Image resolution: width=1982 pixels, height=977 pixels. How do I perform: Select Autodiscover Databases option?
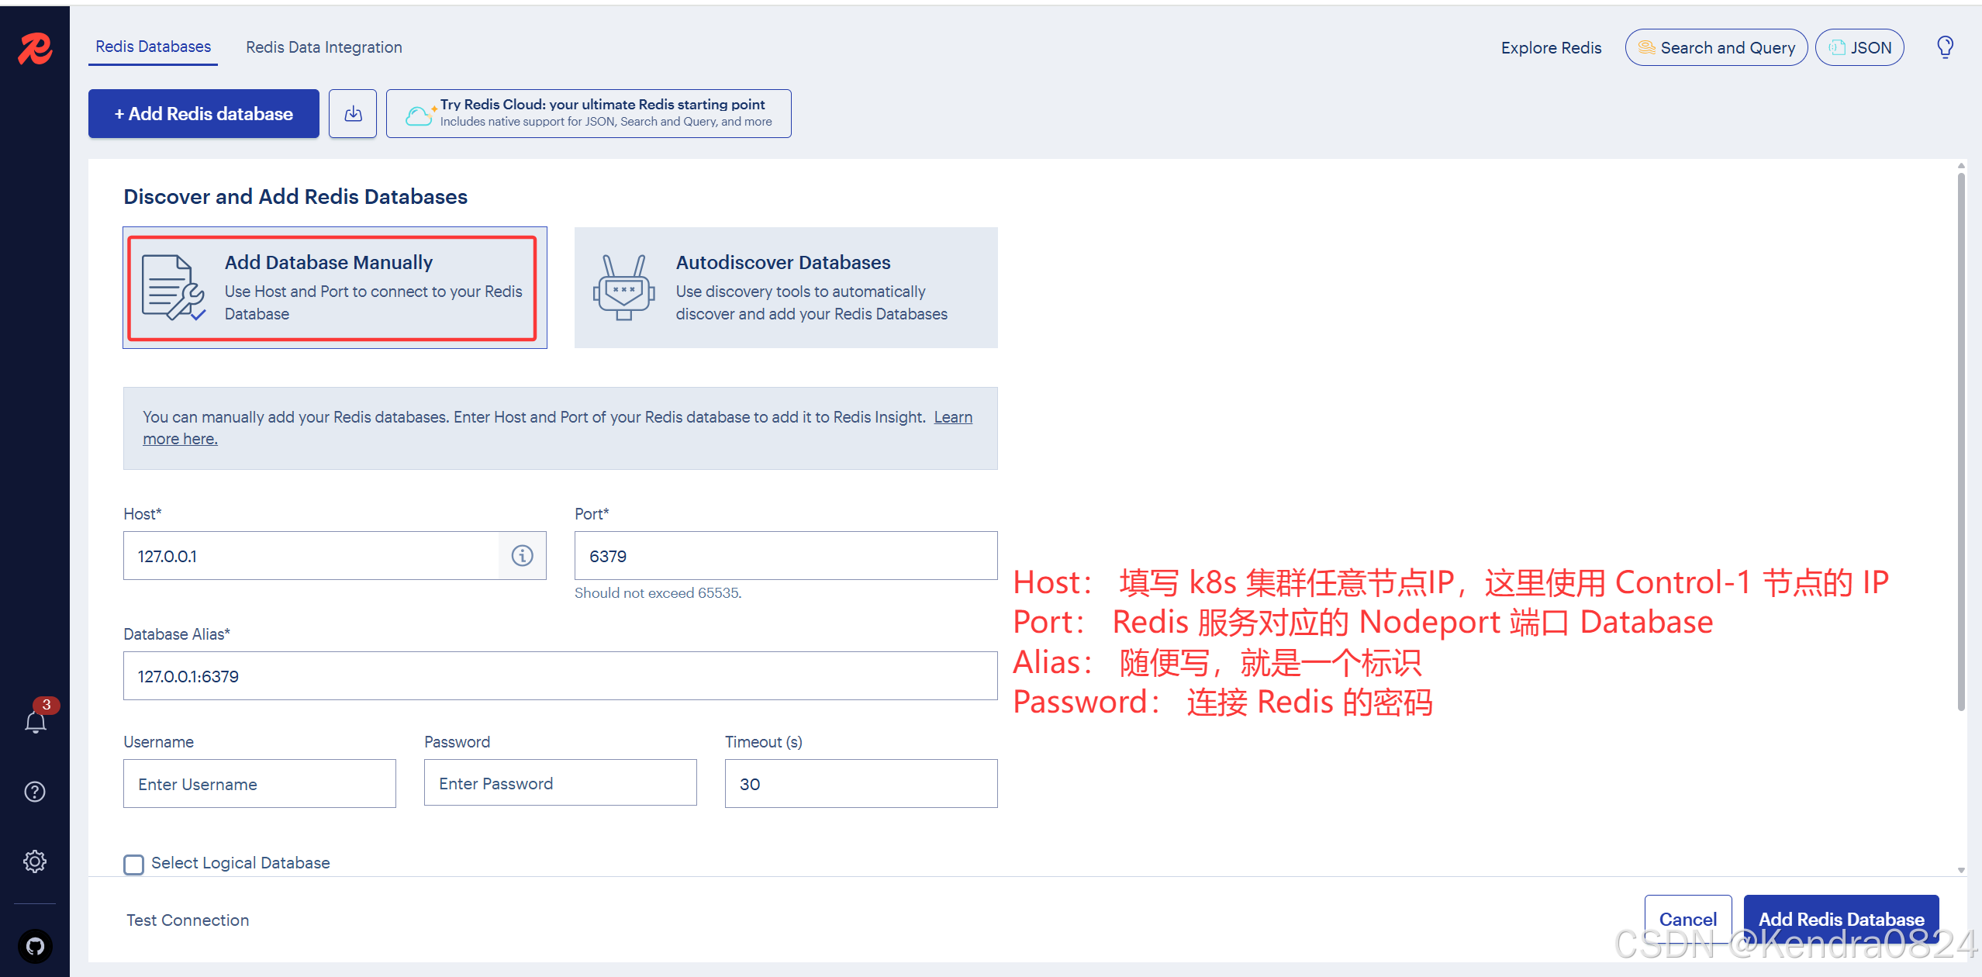coord(786,288)
